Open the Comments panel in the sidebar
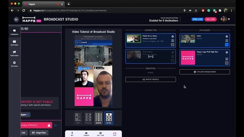Image resolution: width=244 pixels, height=137 pixels. (14, 32)
